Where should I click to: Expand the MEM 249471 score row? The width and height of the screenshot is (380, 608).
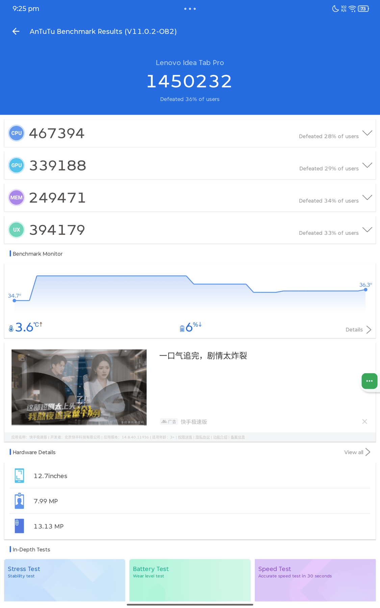pyautogui.click(x=367, y=197)
